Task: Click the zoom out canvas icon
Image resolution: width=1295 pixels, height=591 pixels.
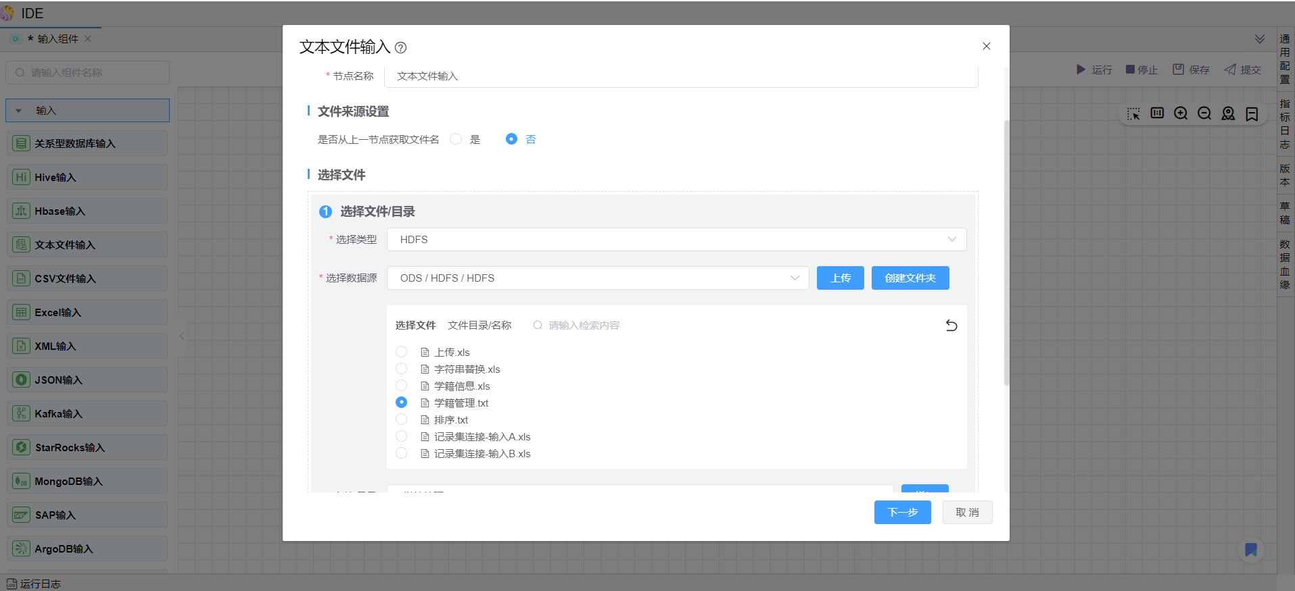Action: point(1204,113)
